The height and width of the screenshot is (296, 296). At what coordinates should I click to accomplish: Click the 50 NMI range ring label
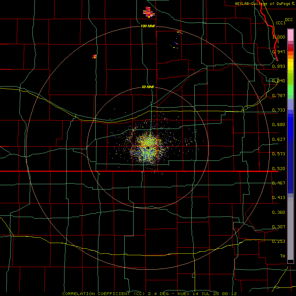click(x=148, y=87)
